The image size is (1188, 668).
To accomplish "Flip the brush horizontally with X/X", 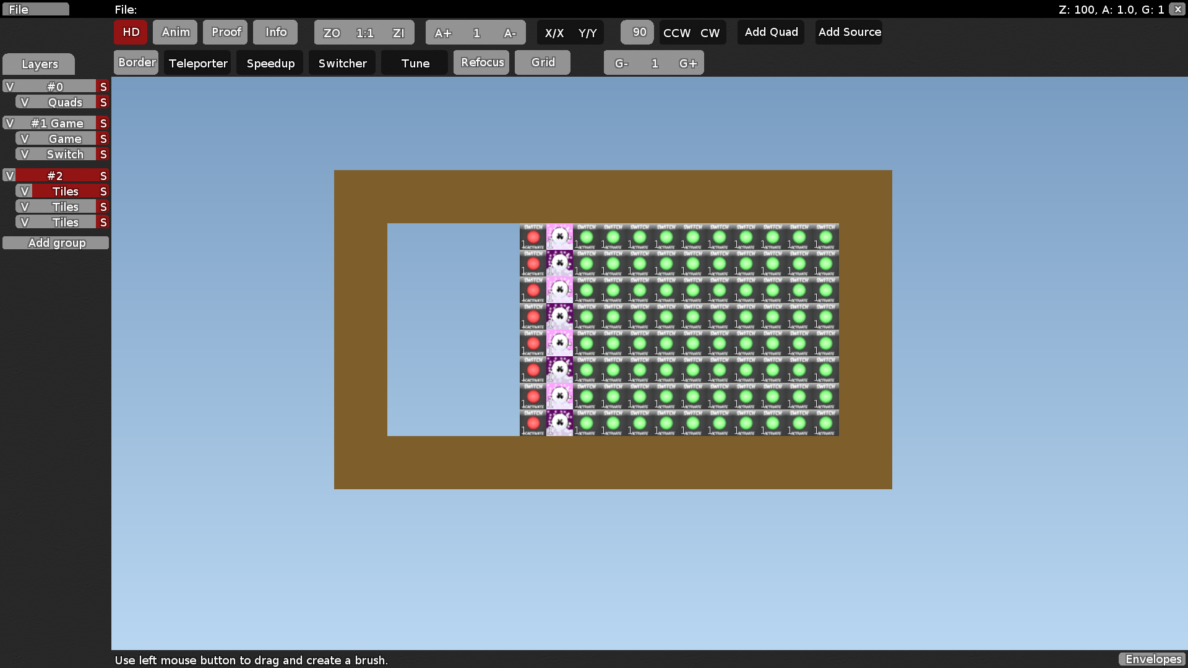I will [555, 33].
